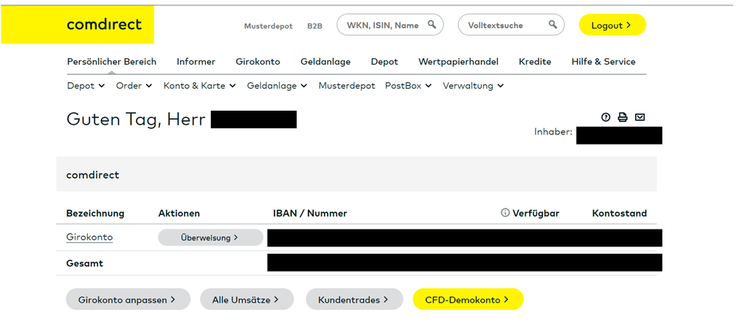Image resolution: width=737 pixels, height=335 pixels.
Task: Click the Inhaber label
Action: (553, 132)
